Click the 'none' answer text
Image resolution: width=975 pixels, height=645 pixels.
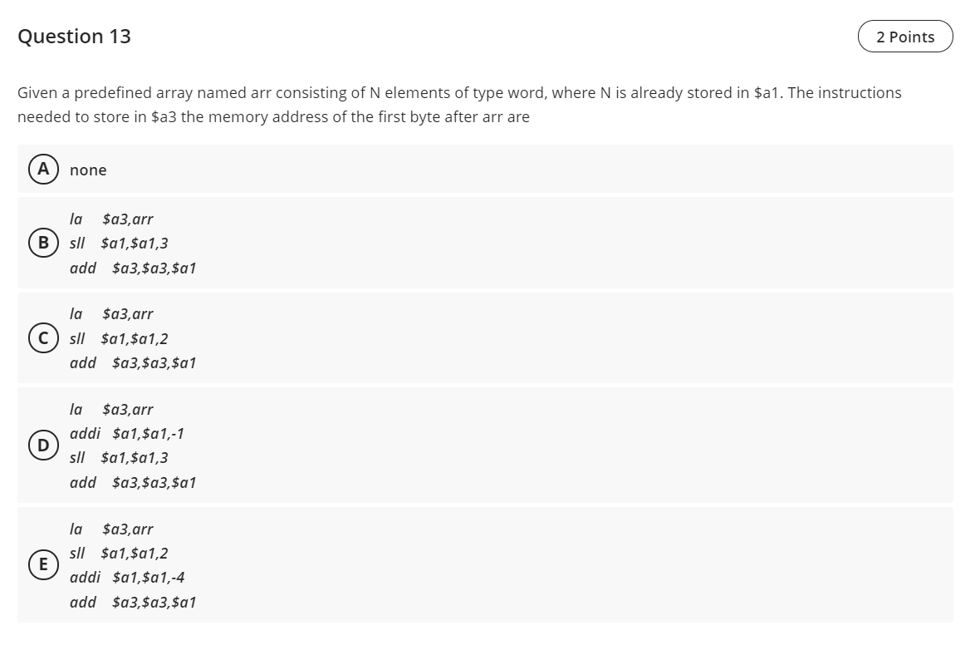tap(88, 170)
